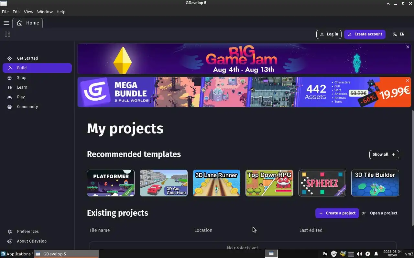Viewport: 414px width, 258px height.
Task: Click the shield security tray icon
Action: (334, 254)
